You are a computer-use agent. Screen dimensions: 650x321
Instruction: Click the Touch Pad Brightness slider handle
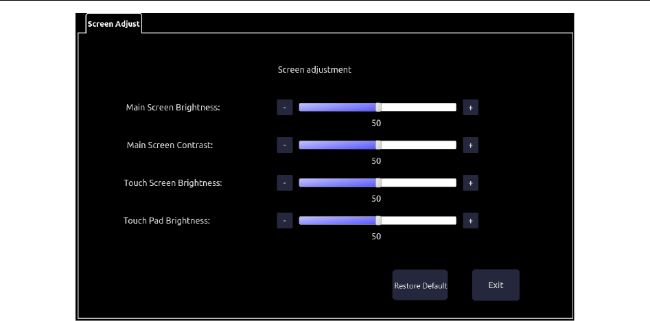coord(378,221)
